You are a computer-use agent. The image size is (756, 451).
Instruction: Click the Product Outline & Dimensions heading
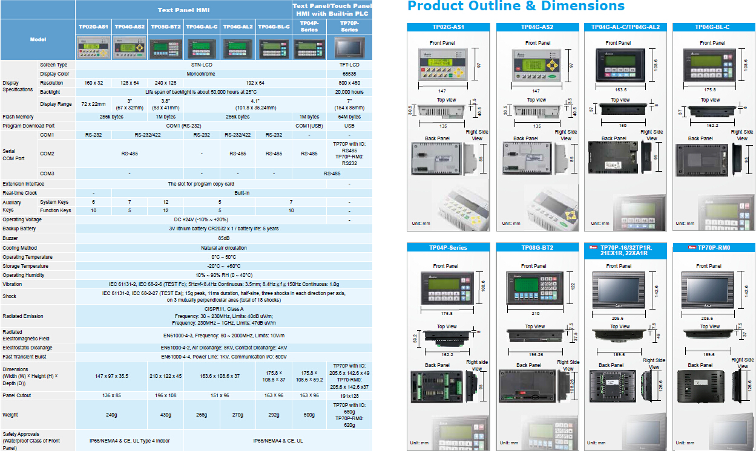click(x=516, y=7)
